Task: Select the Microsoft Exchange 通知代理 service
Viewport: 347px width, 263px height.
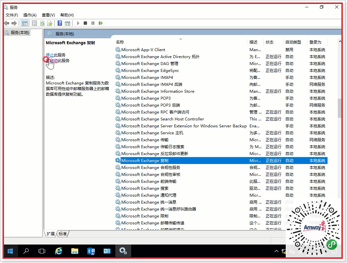Action: (x=221, y=195)
